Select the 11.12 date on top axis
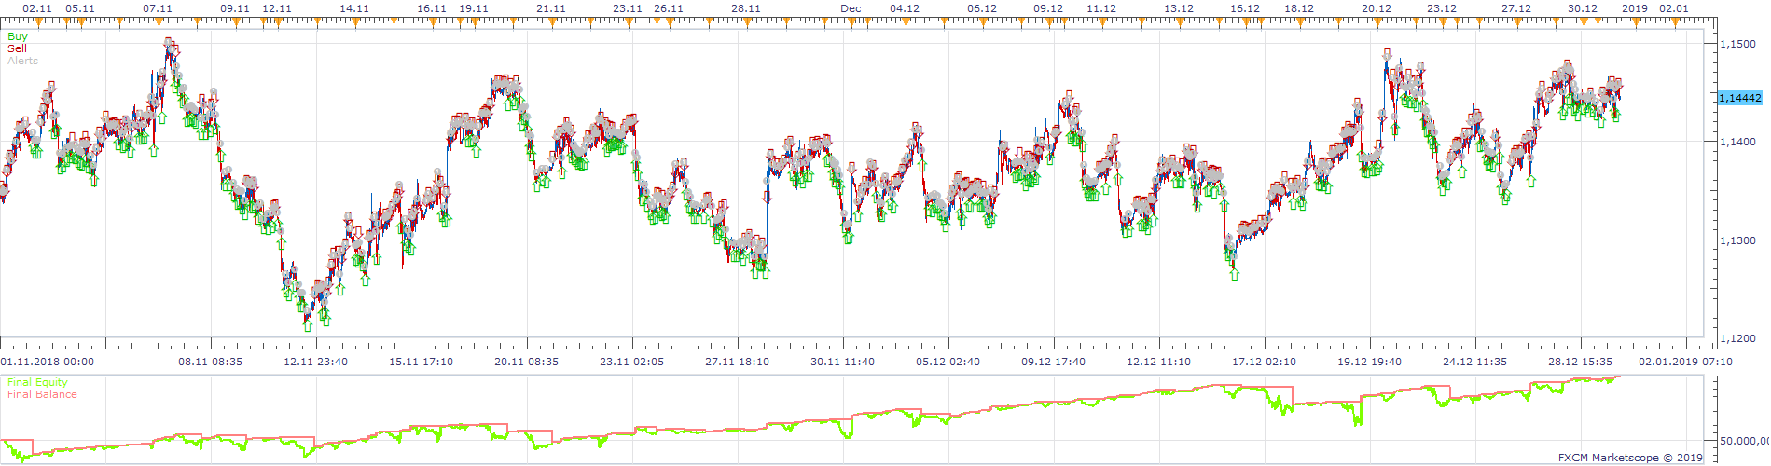Screen dimensions: 1771x466 [1101, 8]
